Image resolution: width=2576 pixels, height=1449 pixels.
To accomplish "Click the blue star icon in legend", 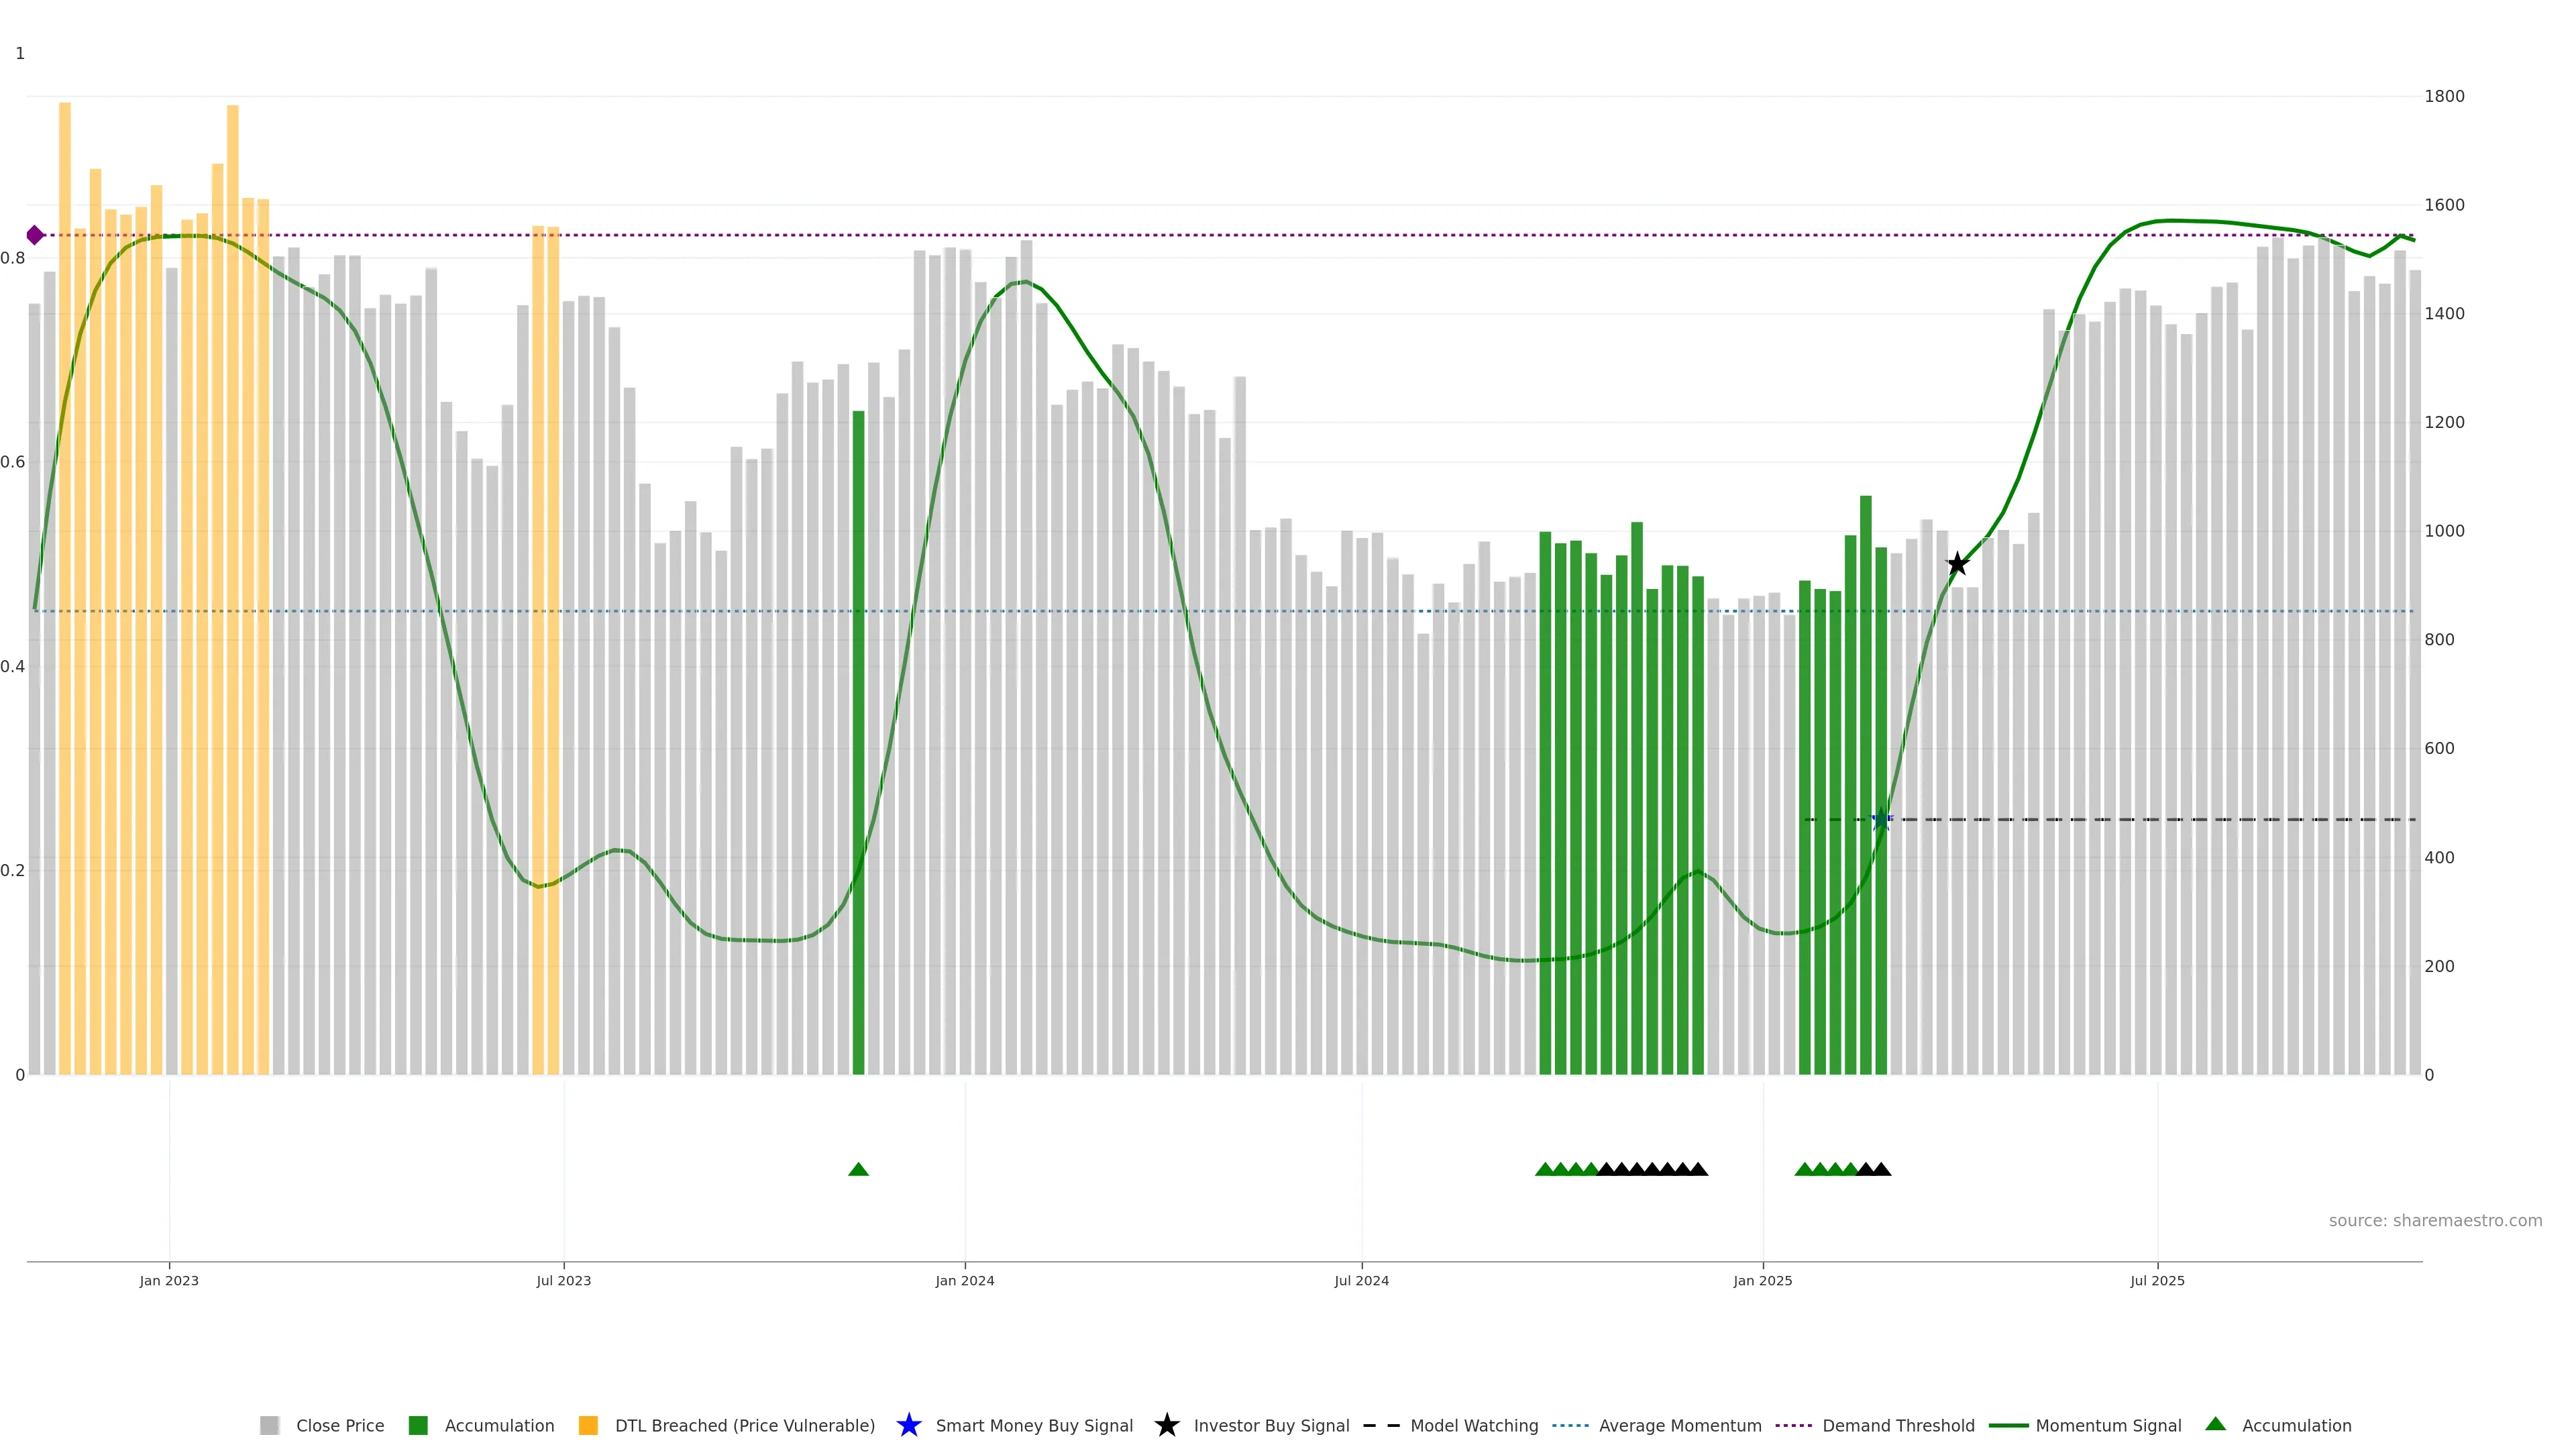I will (x=908, y=1425).
